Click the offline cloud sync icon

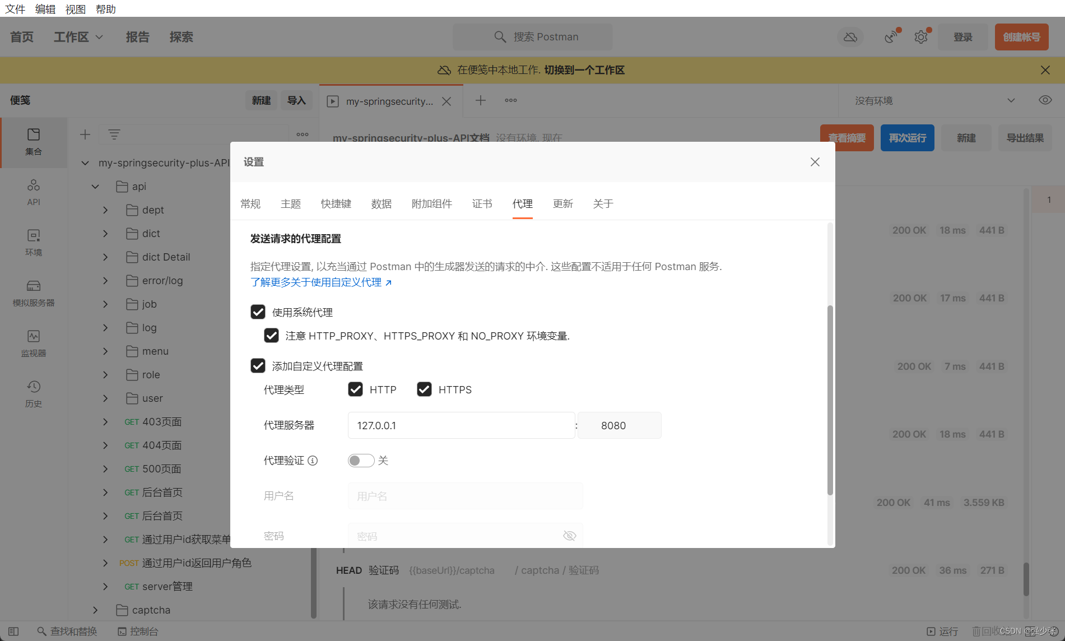pos(850,37)
